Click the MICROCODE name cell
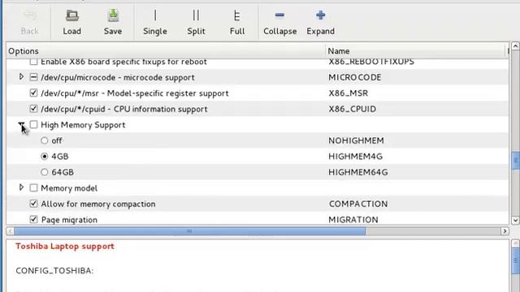Screen dimensions: 520x292 tap(354, 78)
